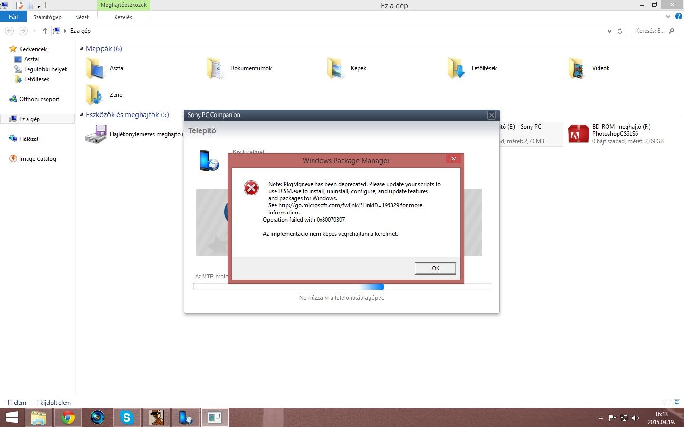Open the Fájl ribbon tab

13,17
